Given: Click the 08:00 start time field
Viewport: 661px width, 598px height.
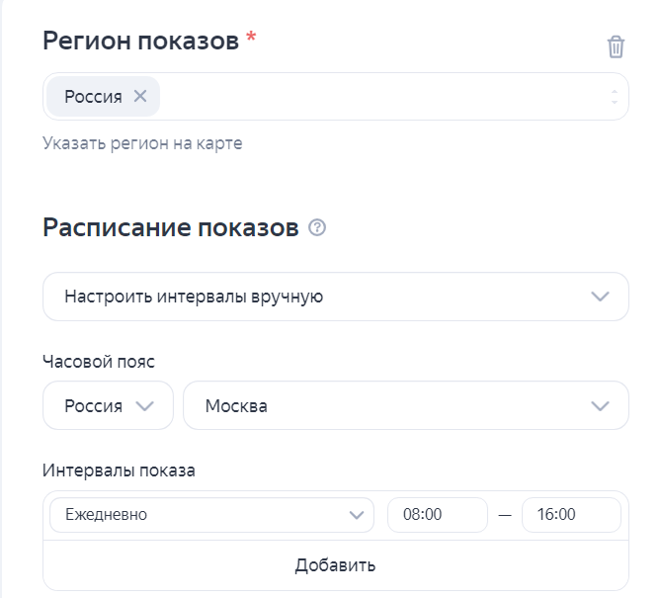Looking at the screenshot, I should [x=437, y=514].
